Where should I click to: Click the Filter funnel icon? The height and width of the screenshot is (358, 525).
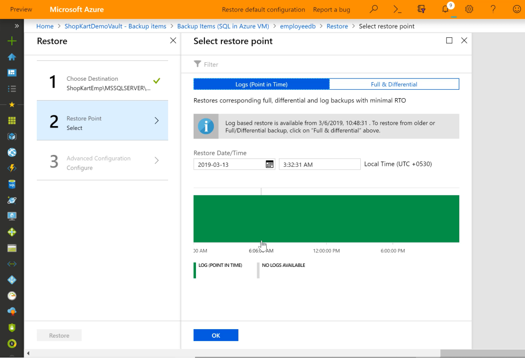pos(197,64)
